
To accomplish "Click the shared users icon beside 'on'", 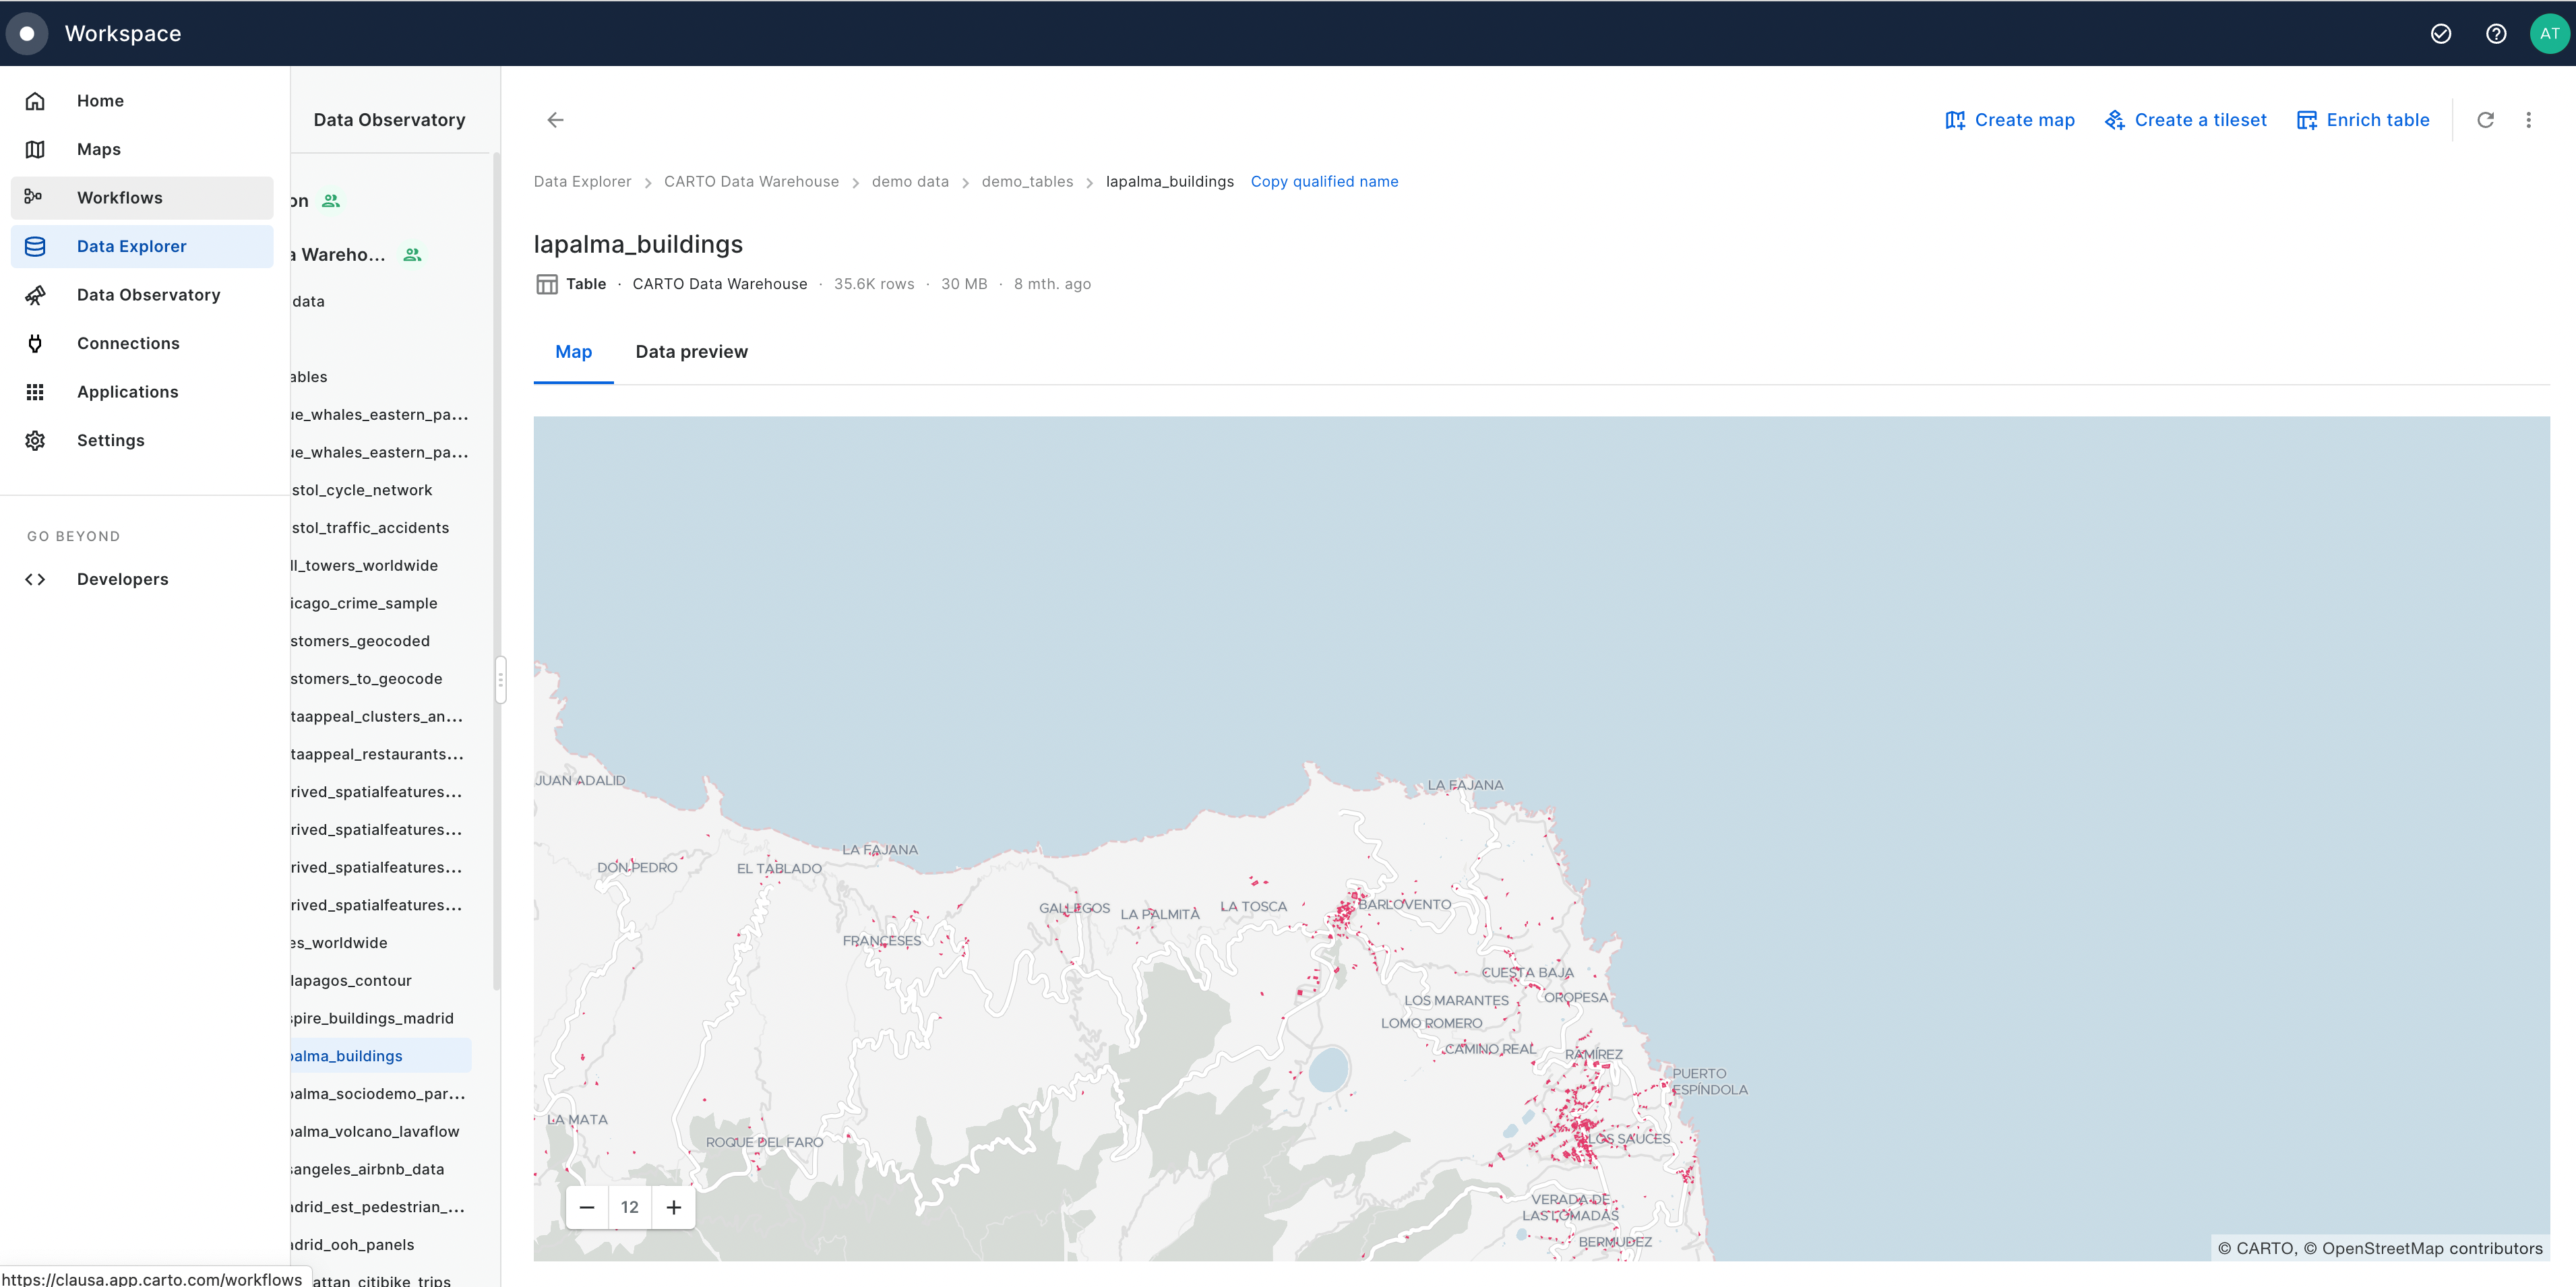I will pos(331,201).
